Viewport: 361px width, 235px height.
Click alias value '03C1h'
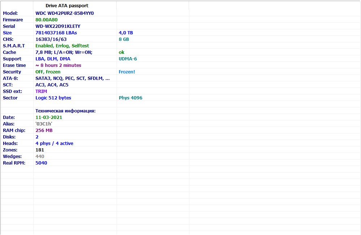(44, 124)
